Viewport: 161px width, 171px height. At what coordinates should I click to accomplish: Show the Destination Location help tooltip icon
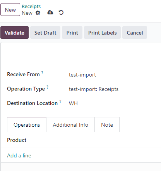(x=60, y=101)
